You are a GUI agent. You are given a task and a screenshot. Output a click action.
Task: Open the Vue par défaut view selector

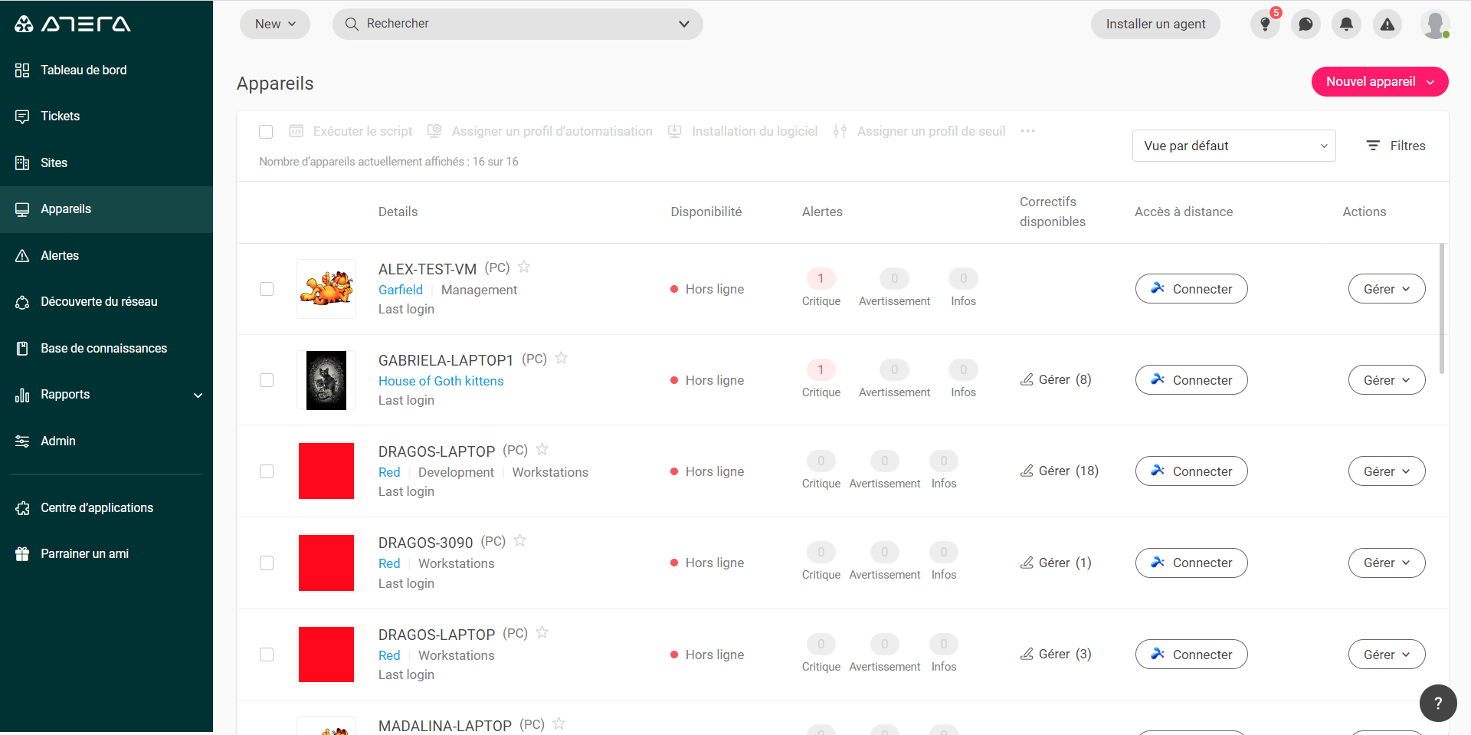point(1233,146)
